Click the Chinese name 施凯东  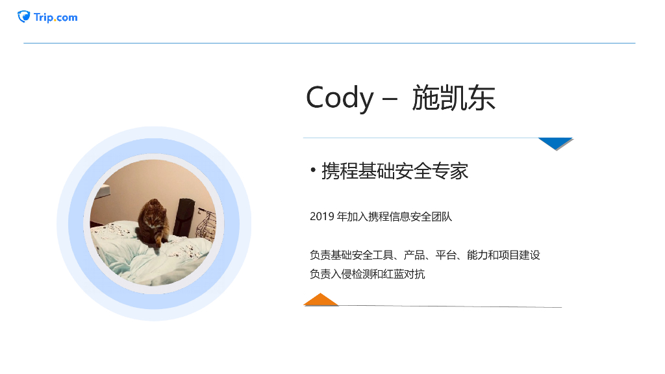[x=453, y=98]
